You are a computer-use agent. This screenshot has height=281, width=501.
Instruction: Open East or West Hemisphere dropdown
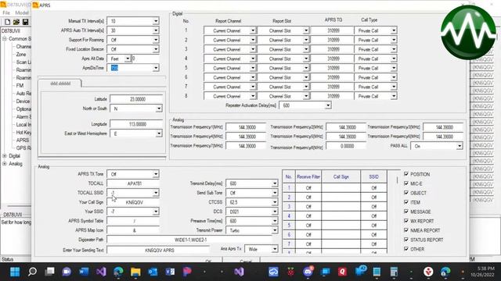point(159,133)
